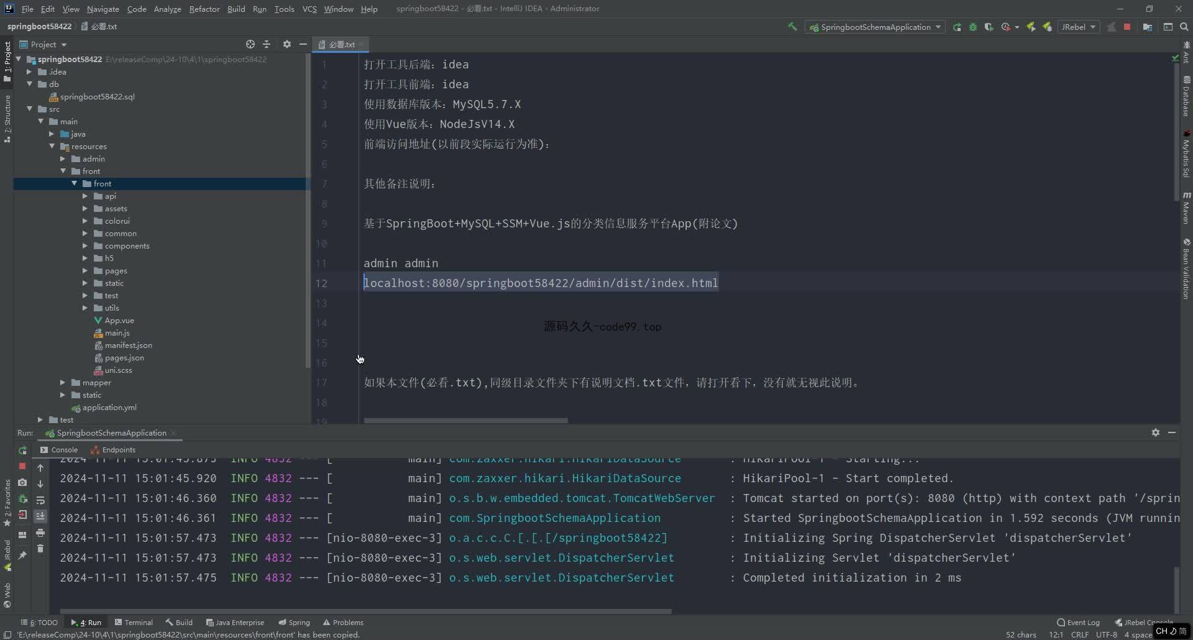Click console horizontal scrollbar
Image resolution: width=1193 pixels, height=640 pixels.
tap(365, 611)
